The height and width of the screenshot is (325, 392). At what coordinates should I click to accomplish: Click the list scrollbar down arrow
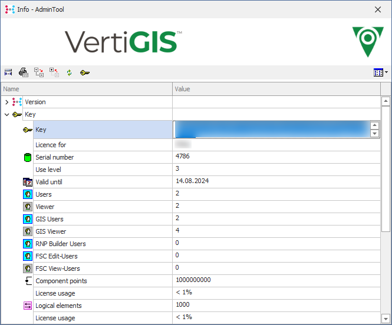click(386, 319)
